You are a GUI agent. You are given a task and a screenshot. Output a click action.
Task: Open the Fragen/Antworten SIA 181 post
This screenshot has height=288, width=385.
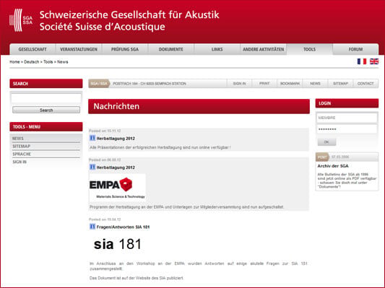[x=123, y=227]
